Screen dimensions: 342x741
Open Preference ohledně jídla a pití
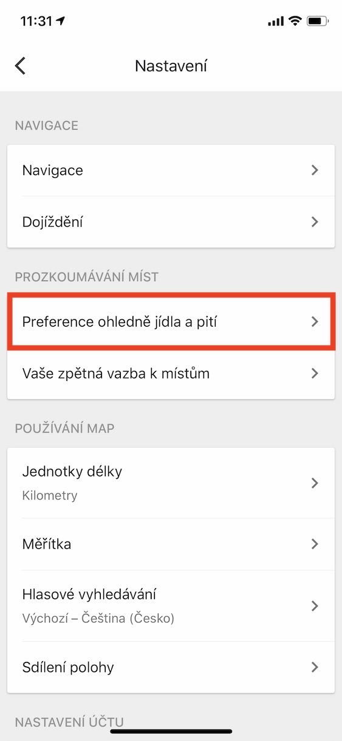click(x=171, y=322)
